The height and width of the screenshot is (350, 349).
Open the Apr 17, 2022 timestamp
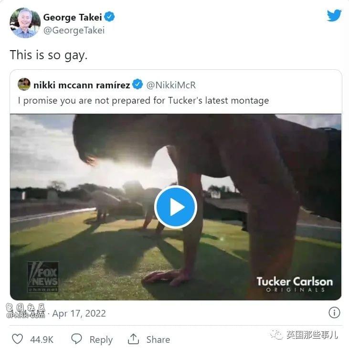pyautogui.click(x=79, y=313)
